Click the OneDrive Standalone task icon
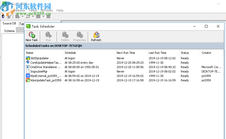Image resolution: width=226 pixels, height=139 pixels. click(x=28, y=67)
